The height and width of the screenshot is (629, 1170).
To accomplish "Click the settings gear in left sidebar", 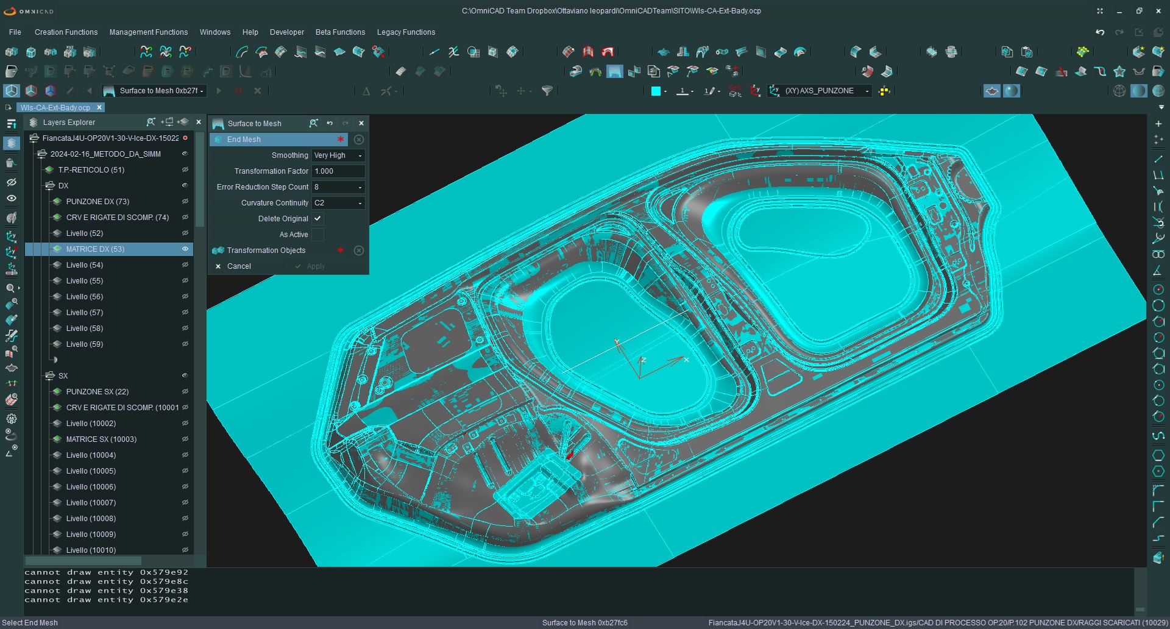I will [12, 419].
